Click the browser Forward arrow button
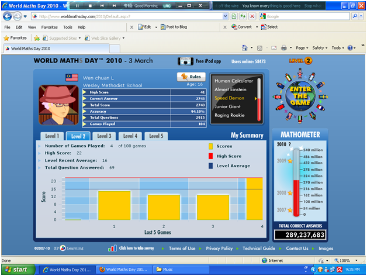 pyautogui.click(x=17, y=16)
